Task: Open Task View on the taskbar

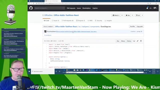Action: 59,71
